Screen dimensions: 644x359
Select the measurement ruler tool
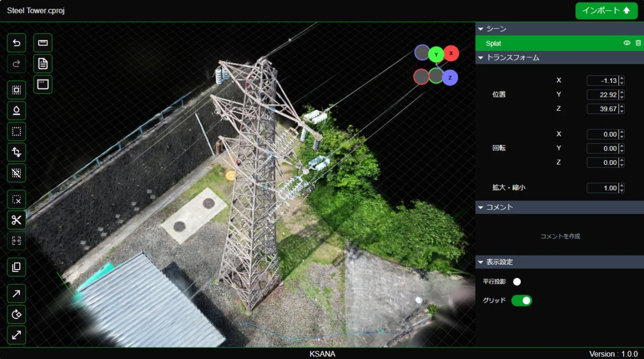coord(42,42)
